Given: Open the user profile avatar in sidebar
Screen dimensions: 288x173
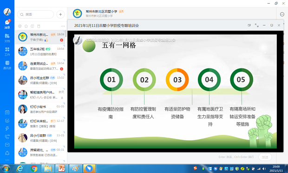Looking at the screenshot, I should click(7, 12).
